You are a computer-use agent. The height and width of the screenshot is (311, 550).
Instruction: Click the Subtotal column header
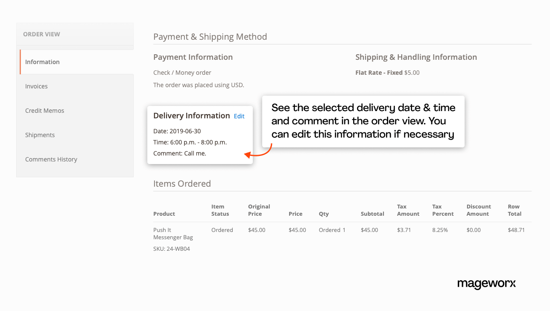pos(372,214)
